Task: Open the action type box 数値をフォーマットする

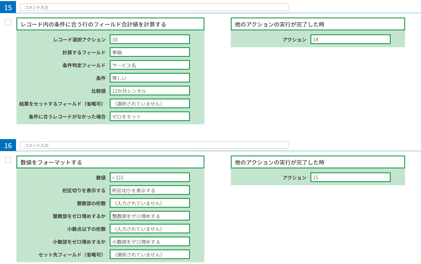Action: (110, 162)
